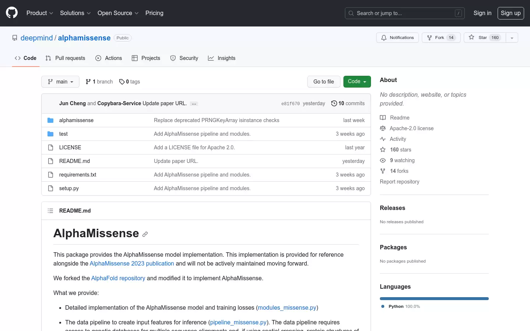Click the GitHub octocat logo

(12, 13)
